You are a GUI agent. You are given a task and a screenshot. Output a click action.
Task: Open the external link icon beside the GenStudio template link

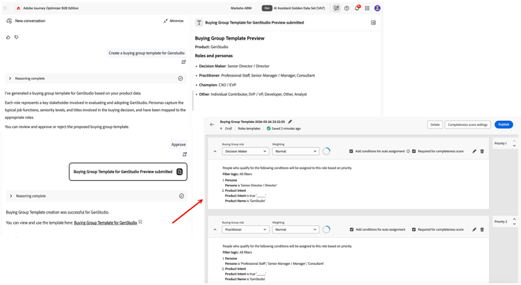click(140, 222)
